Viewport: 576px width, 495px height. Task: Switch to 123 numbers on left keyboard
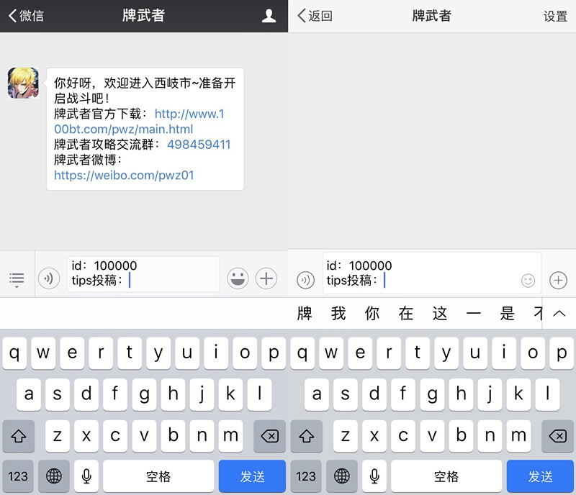pos(18,476)
